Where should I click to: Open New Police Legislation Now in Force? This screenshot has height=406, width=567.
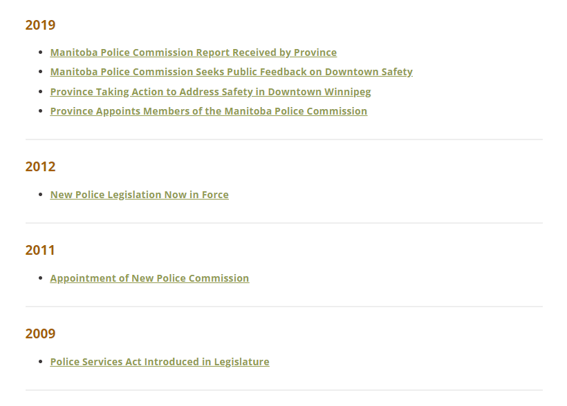[x=139, y=195]
